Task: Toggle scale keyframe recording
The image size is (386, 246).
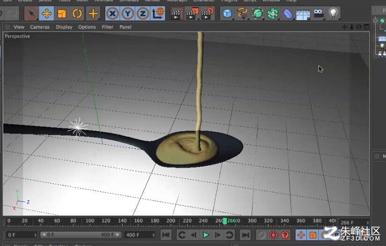Action: point(313,235)
